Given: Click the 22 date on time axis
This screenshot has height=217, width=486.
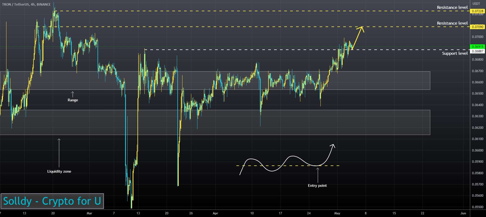Looking at the screenshot, I should click(x=423, y=213).
